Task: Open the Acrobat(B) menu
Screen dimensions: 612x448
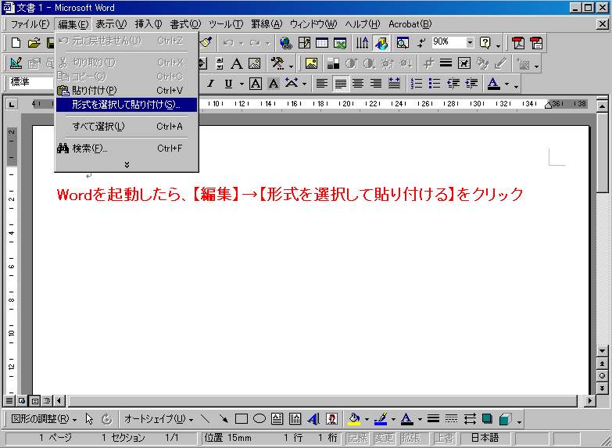Action: [410, 24]
